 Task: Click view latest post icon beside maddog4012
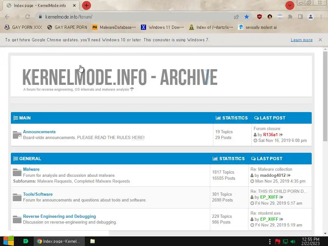point(289,175)
